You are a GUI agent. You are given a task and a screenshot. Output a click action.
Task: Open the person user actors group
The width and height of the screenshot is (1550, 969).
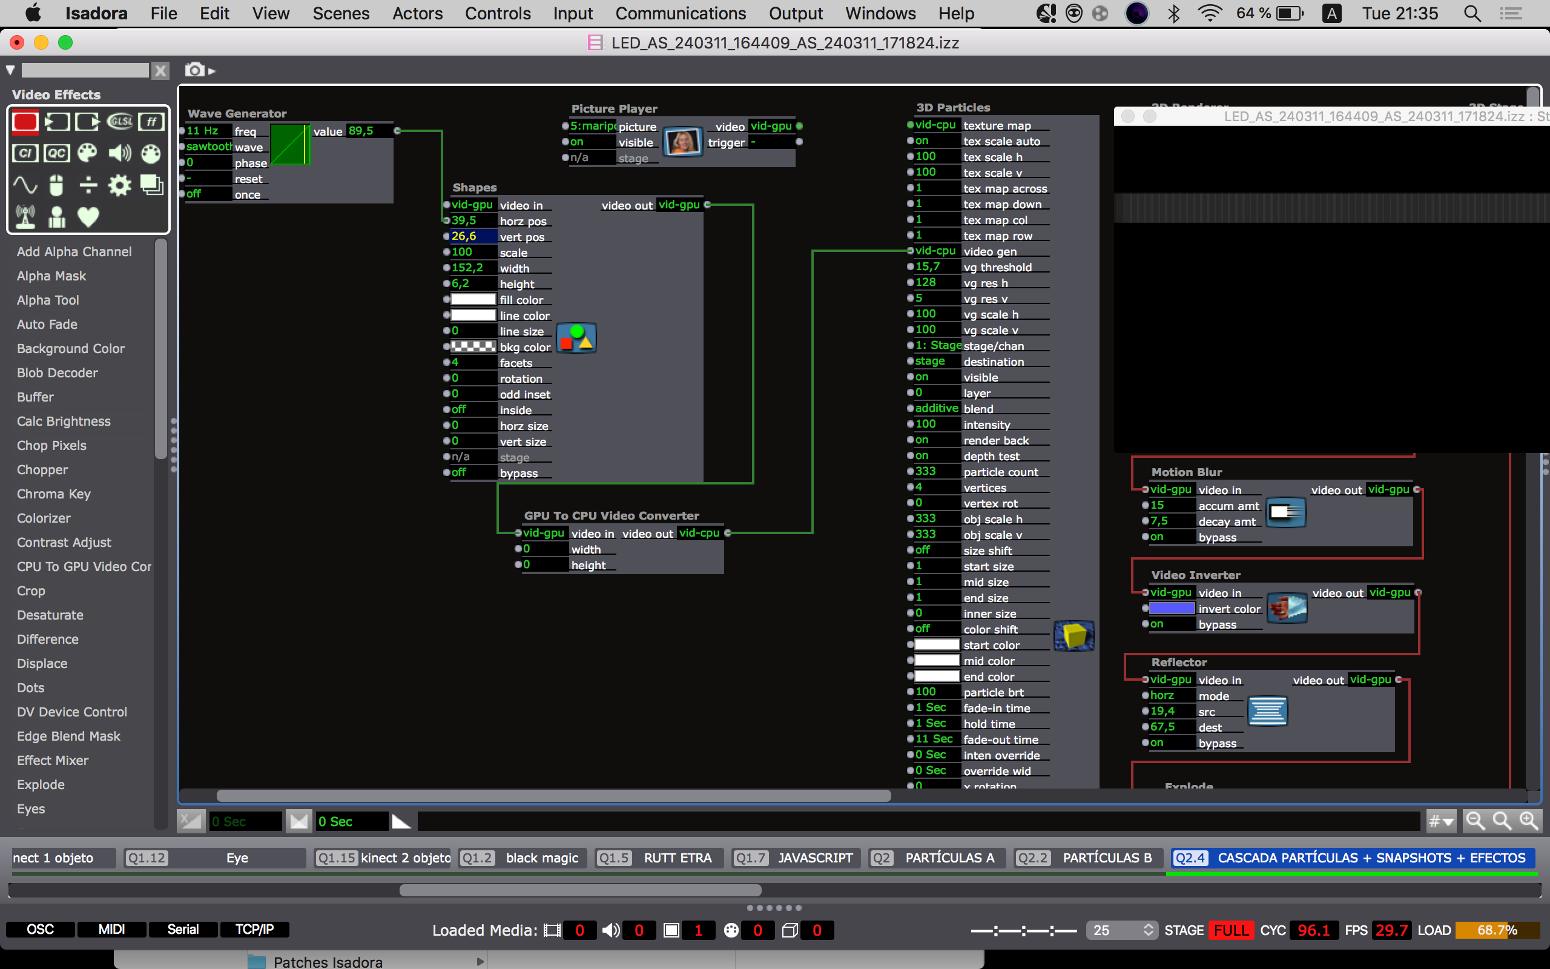(x=57, y=217)
